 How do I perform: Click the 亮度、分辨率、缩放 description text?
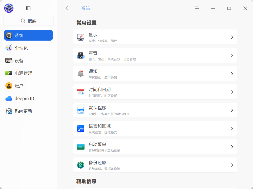[x=103, y=41]
